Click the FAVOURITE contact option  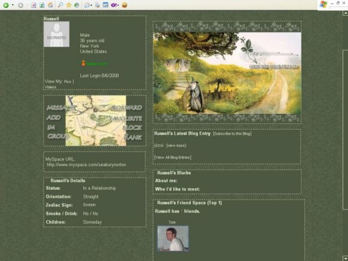126,118
